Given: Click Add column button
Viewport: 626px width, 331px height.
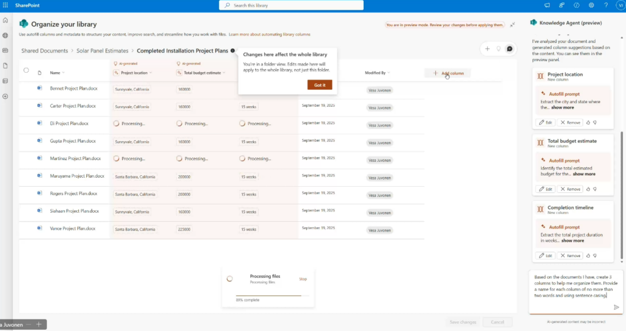Looking at the screenshot, I should pyautogui.click(x=448, y=73).
